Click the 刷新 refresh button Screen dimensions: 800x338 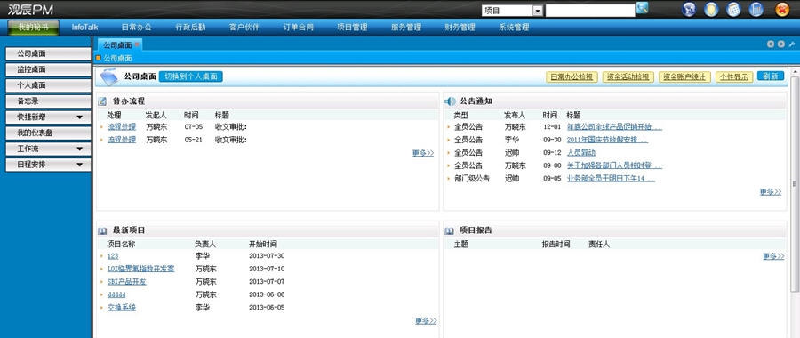point(771,76)
